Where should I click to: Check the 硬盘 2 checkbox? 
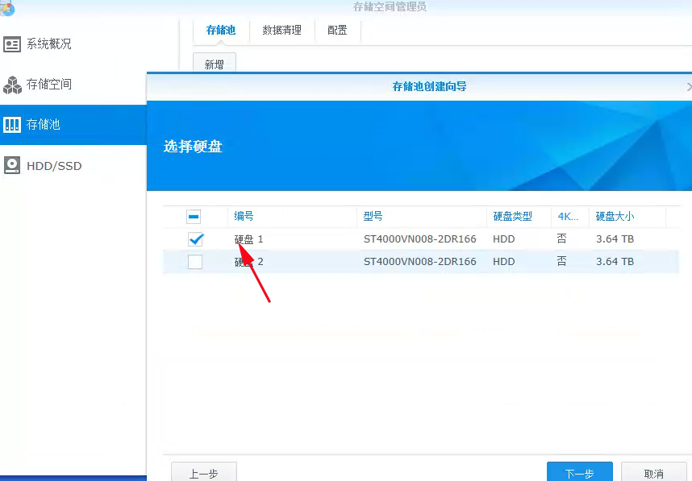pos(195,262)
